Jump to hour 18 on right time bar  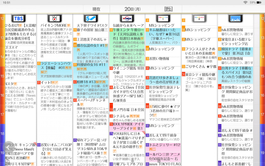pos(262,134)
